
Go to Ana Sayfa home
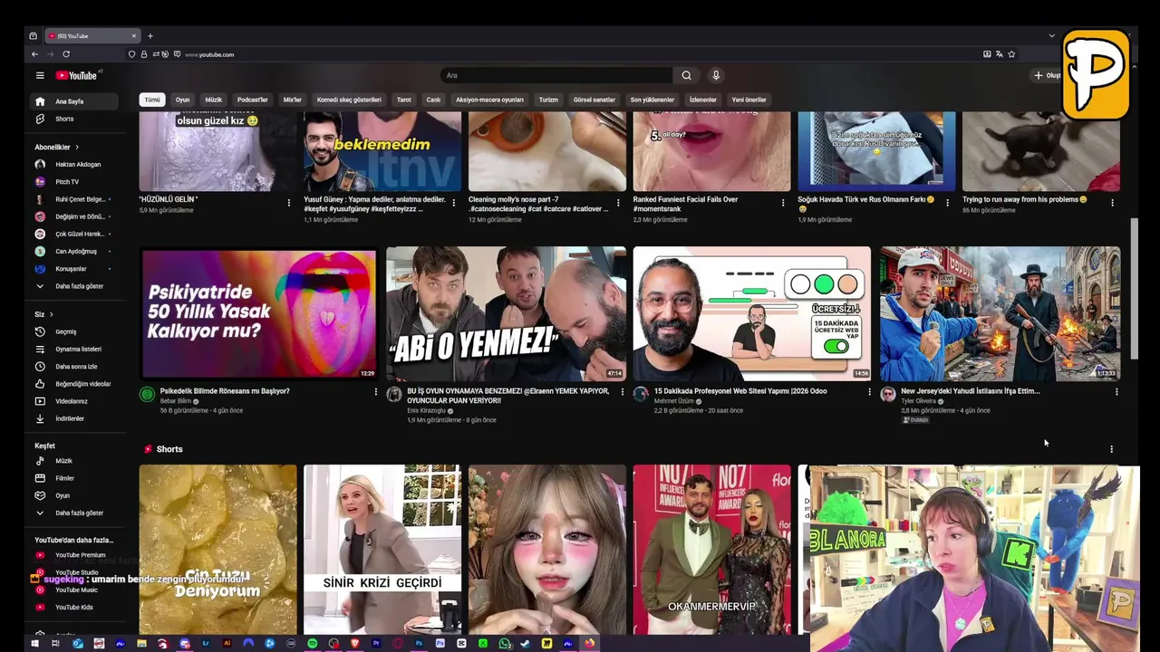point(74,101)
